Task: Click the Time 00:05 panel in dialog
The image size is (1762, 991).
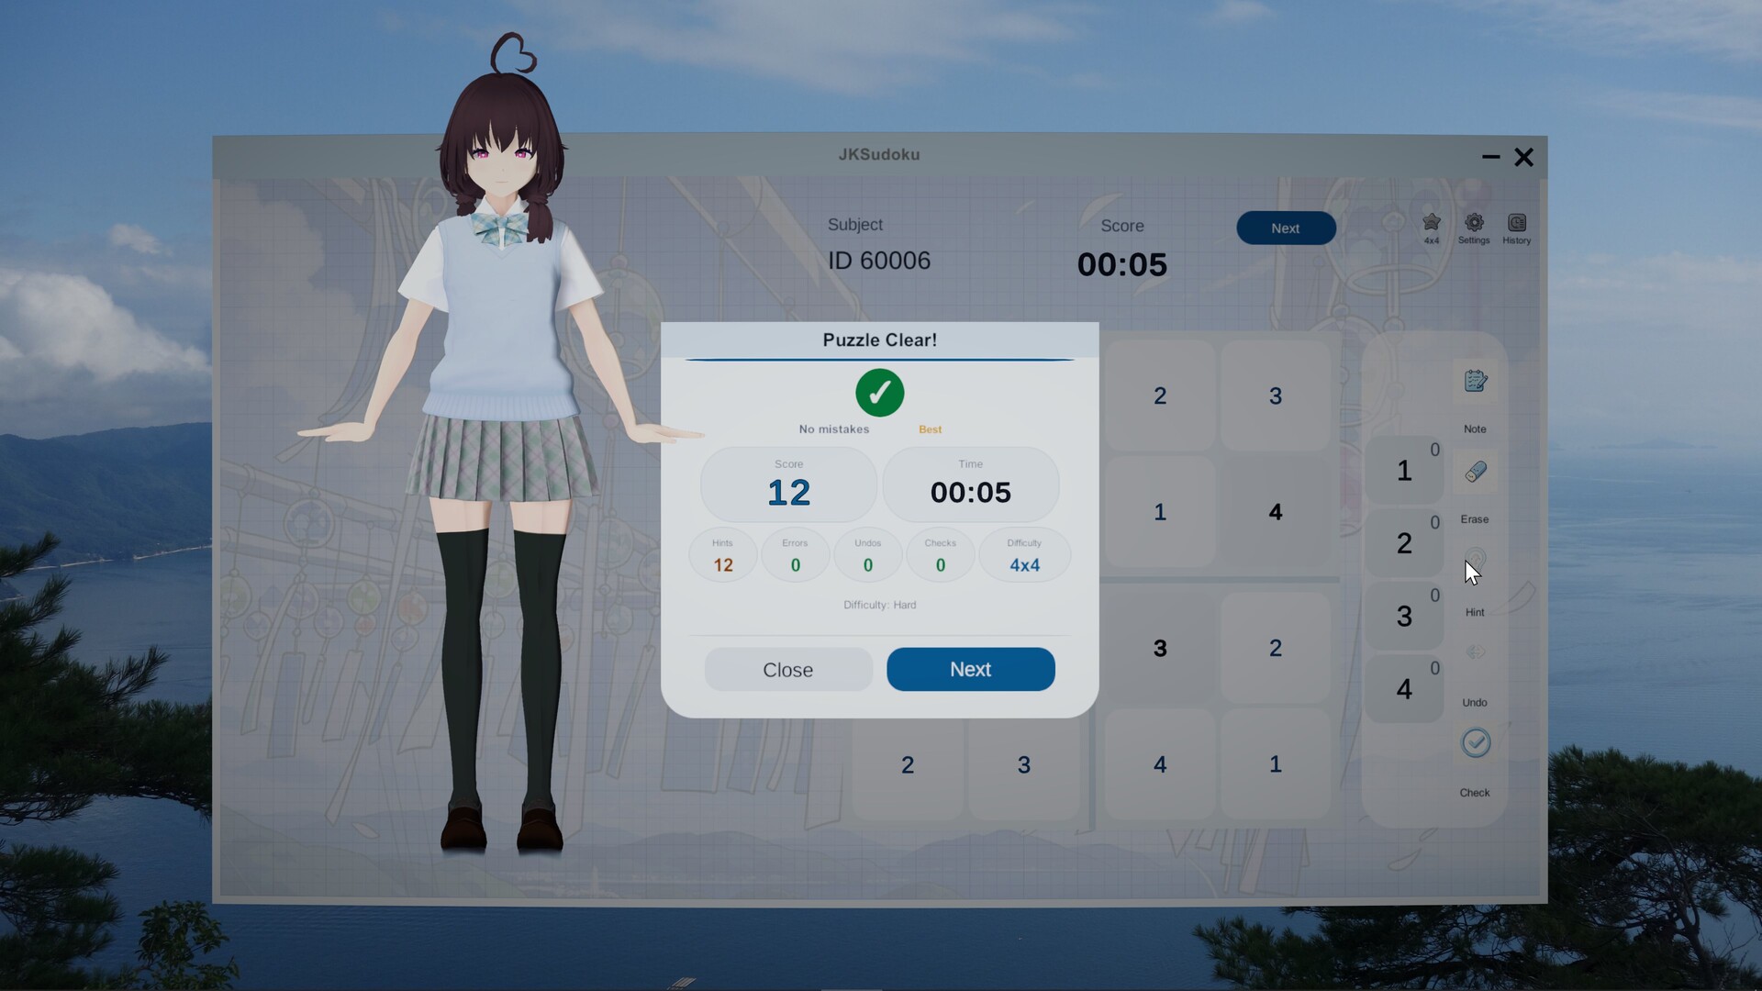Action: 970,484
